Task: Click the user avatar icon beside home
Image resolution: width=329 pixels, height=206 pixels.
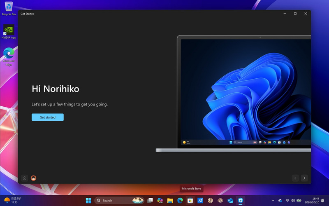Action: click(x=34, y=178)
